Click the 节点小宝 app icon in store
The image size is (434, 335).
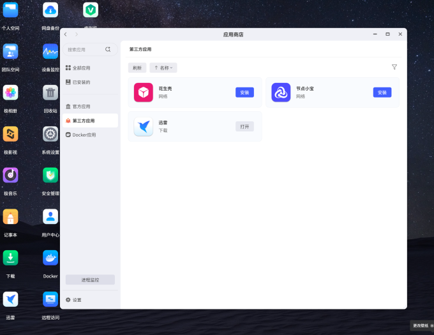[x=281, y=93]
